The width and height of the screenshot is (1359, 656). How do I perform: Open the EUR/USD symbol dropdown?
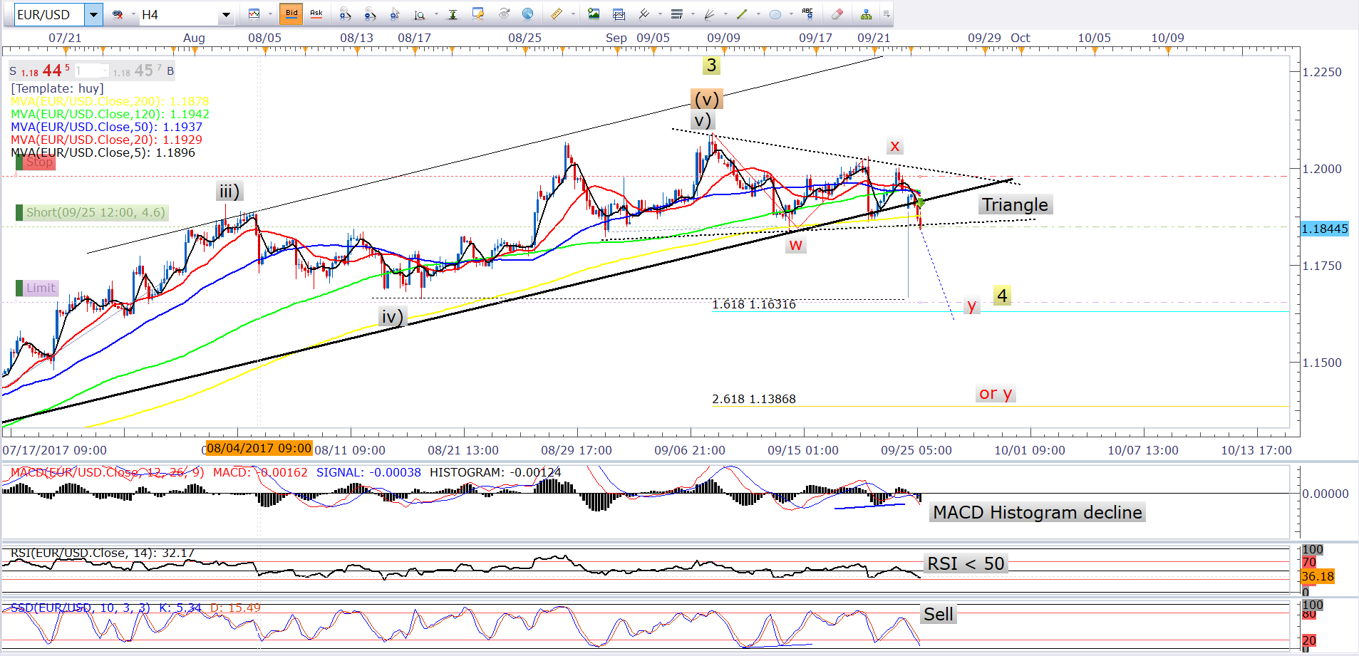click(x=93, y=14)
